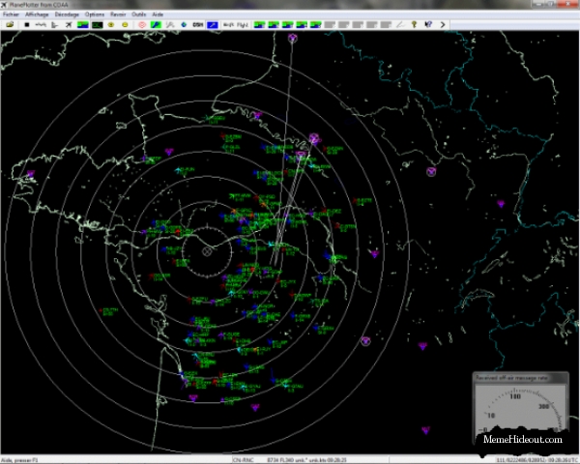Open the Outils menu

click(139, 15)
